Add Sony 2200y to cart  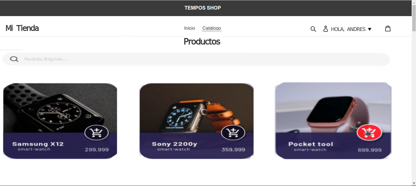[233, 133]
